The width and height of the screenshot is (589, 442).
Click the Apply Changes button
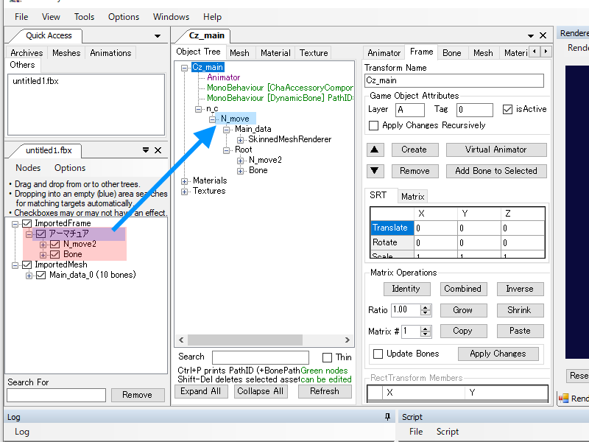(x=498, y=354)
